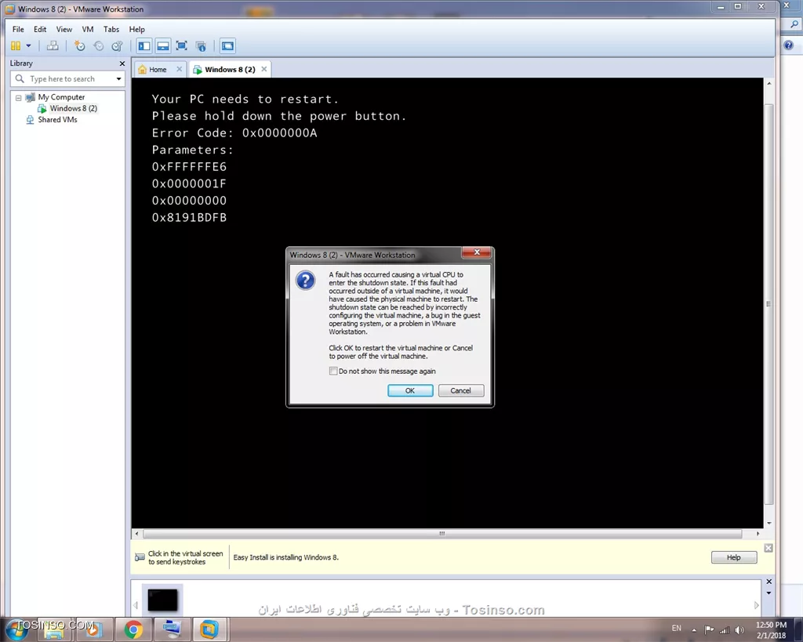Open Google Chrome from the taskbar
This screenshot has width=803, height=642.
pyautogui.click(x=133, y=629)
